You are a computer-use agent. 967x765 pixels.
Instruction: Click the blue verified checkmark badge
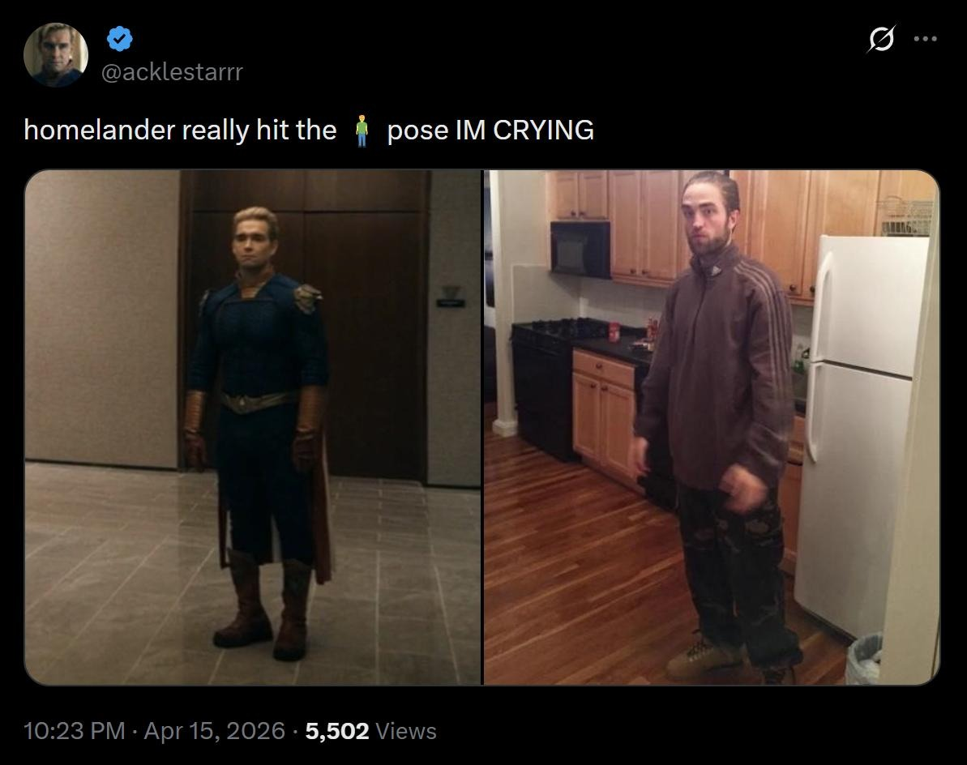click(x=120, y=39)
